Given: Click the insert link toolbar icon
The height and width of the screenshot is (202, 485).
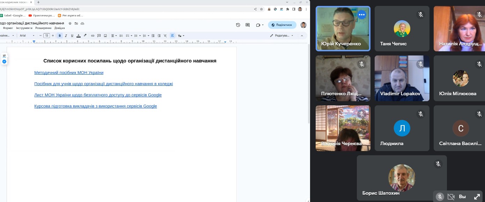Looking at the screenshot, I should 93,36.
